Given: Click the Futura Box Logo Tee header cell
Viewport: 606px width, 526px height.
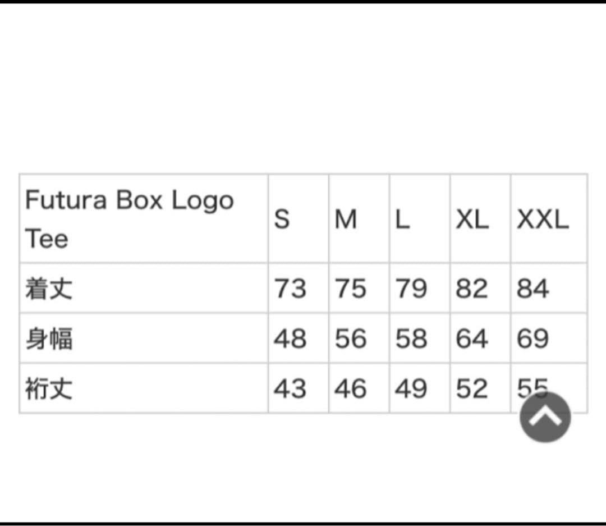Looking at the screenshot, I should click(x=129, y=219).
